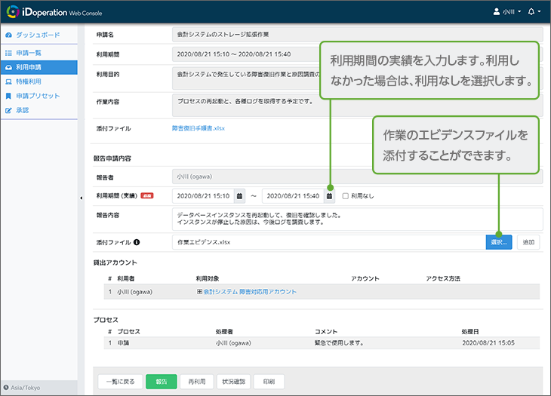Click the 添付ファイル info icon
551x396 pixels.
pos(137,242)
